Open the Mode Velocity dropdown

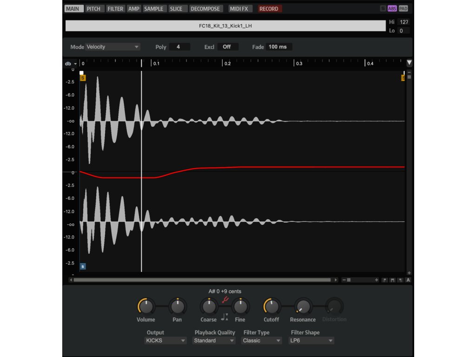coord(112,47)
